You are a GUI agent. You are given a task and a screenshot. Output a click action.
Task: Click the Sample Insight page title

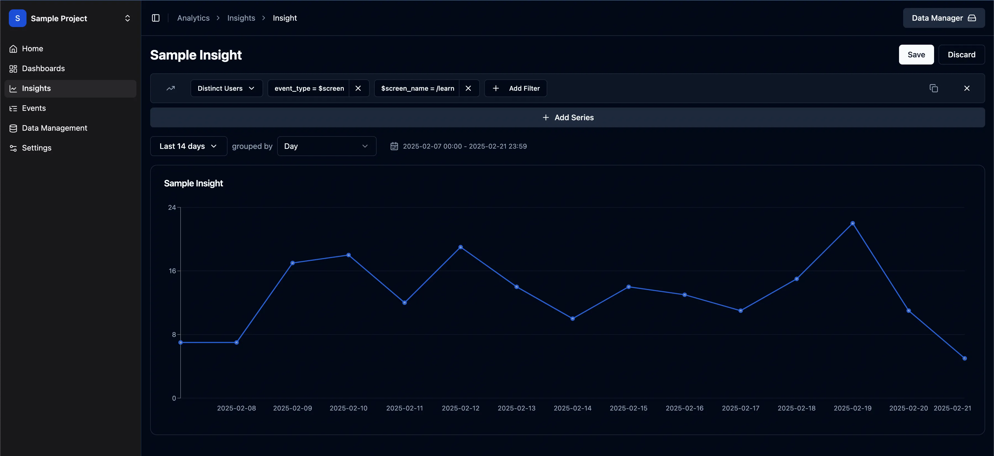[196, 55]
